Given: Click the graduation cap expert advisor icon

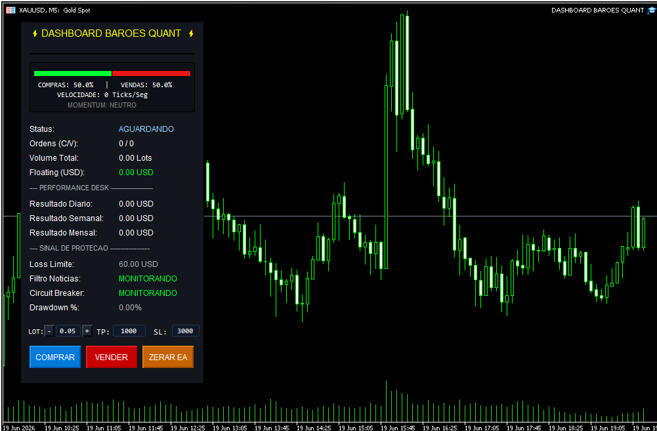Looking at the screenshot, I should click(650, 10).
